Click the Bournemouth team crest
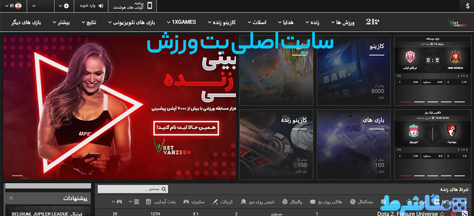474x216 pixels. [x=451, y=130]
